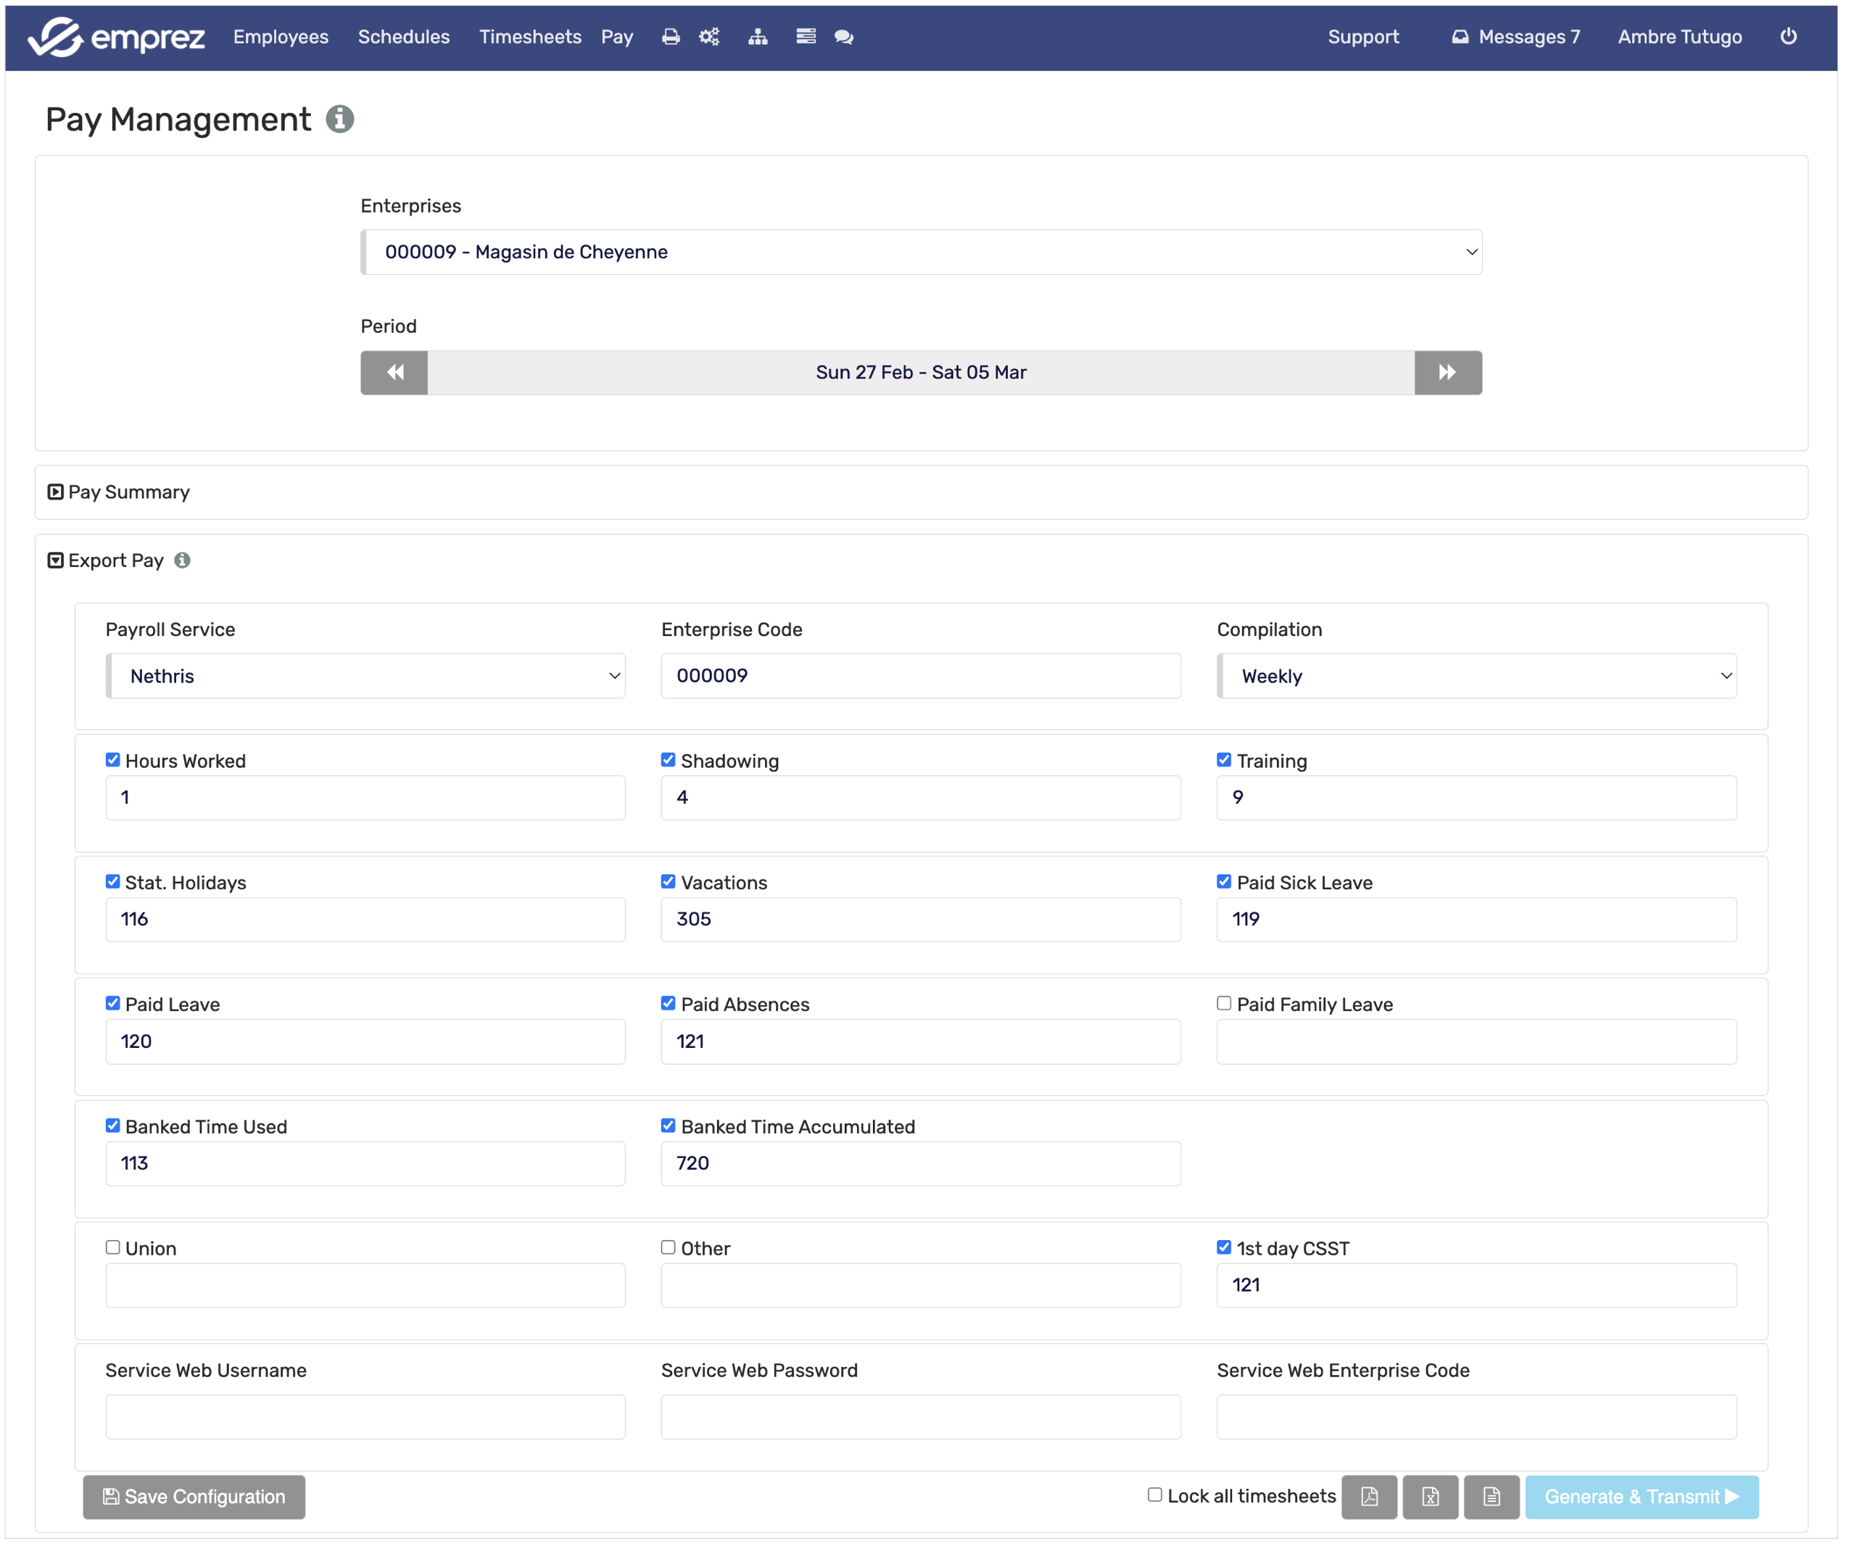1849x1549 pixels.
Task: Click the printer icon in navbar
Action: click(x=671, y=37)
